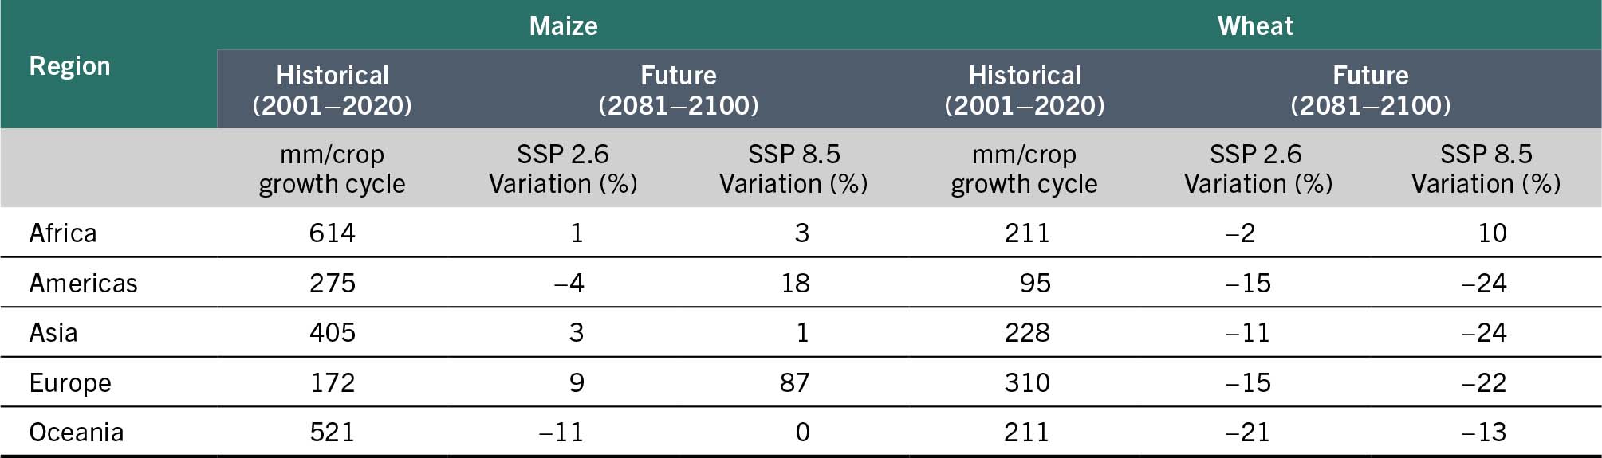Select the Americas row label

coord(83,284)
